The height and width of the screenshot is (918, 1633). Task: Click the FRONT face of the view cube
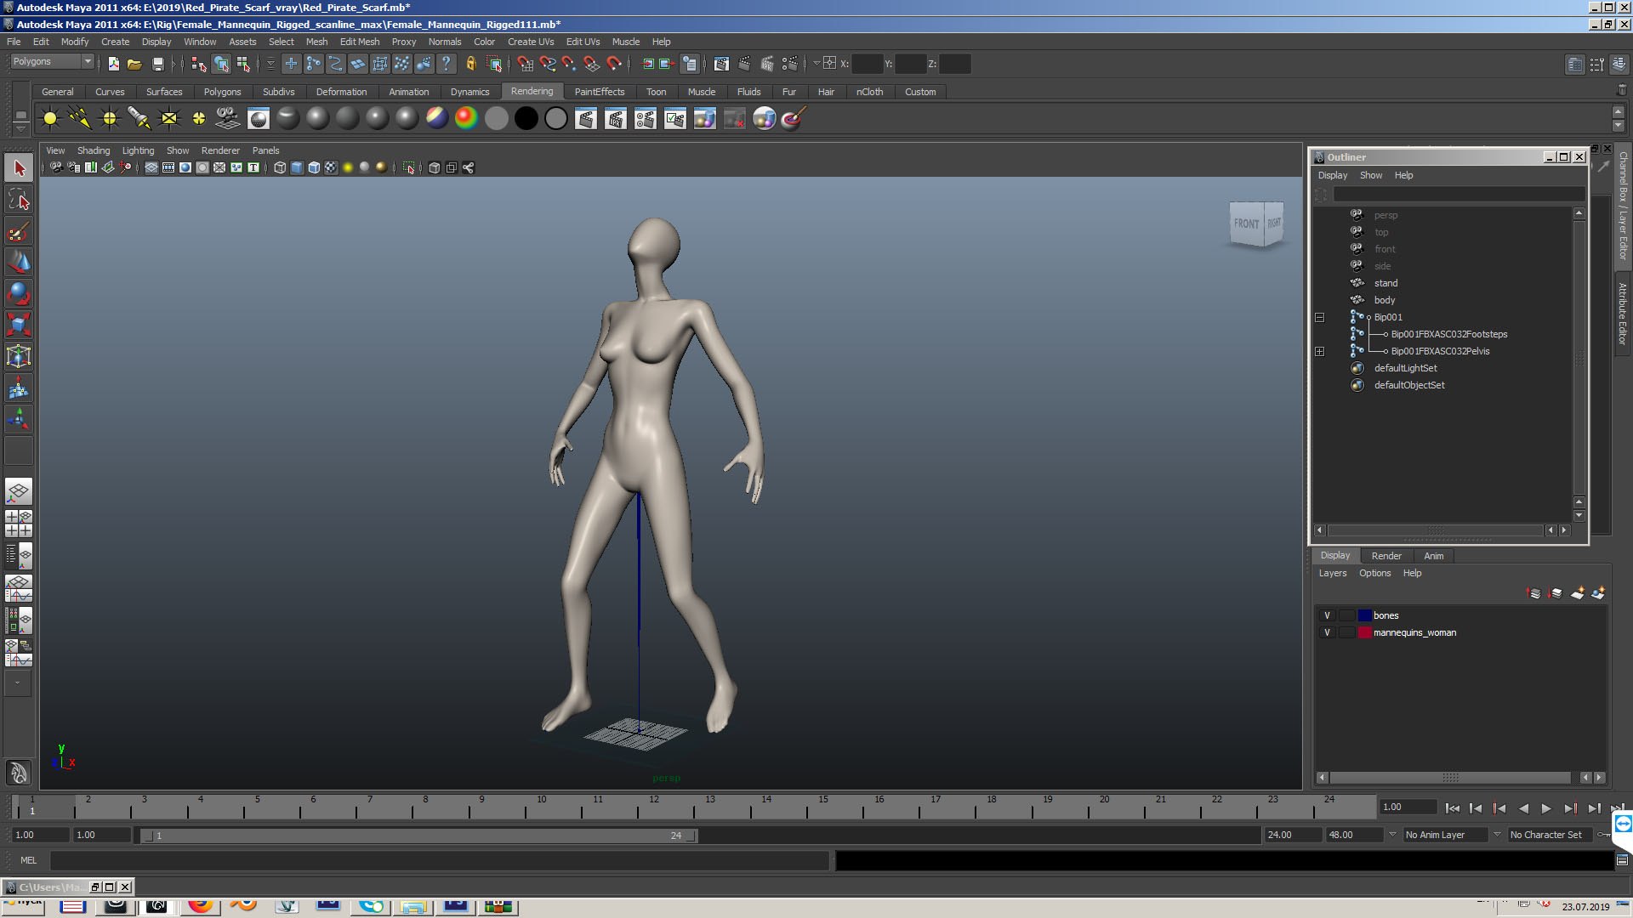1246,224
